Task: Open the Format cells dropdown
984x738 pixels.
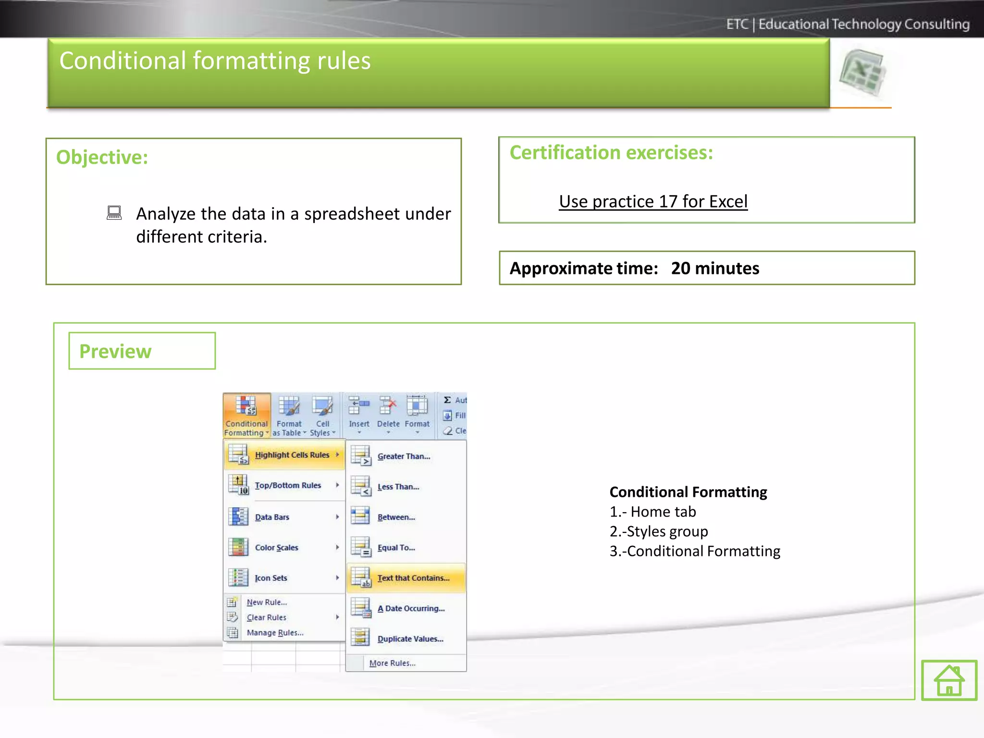Action: point(417,416)
